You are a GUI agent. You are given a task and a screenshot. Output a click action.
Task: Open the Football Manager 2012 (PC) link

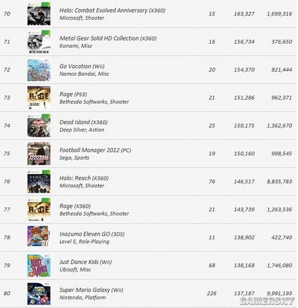[95, 150]
